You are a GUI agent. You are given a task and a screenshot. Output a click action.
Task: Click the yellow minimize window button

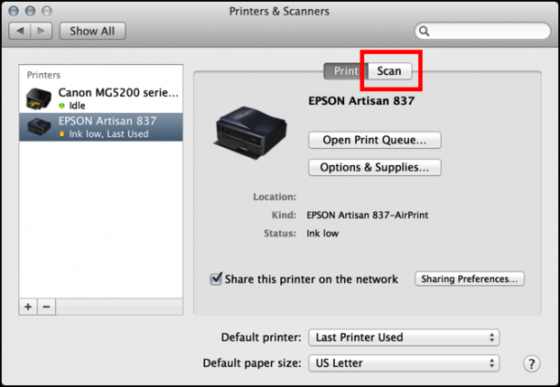30,11
